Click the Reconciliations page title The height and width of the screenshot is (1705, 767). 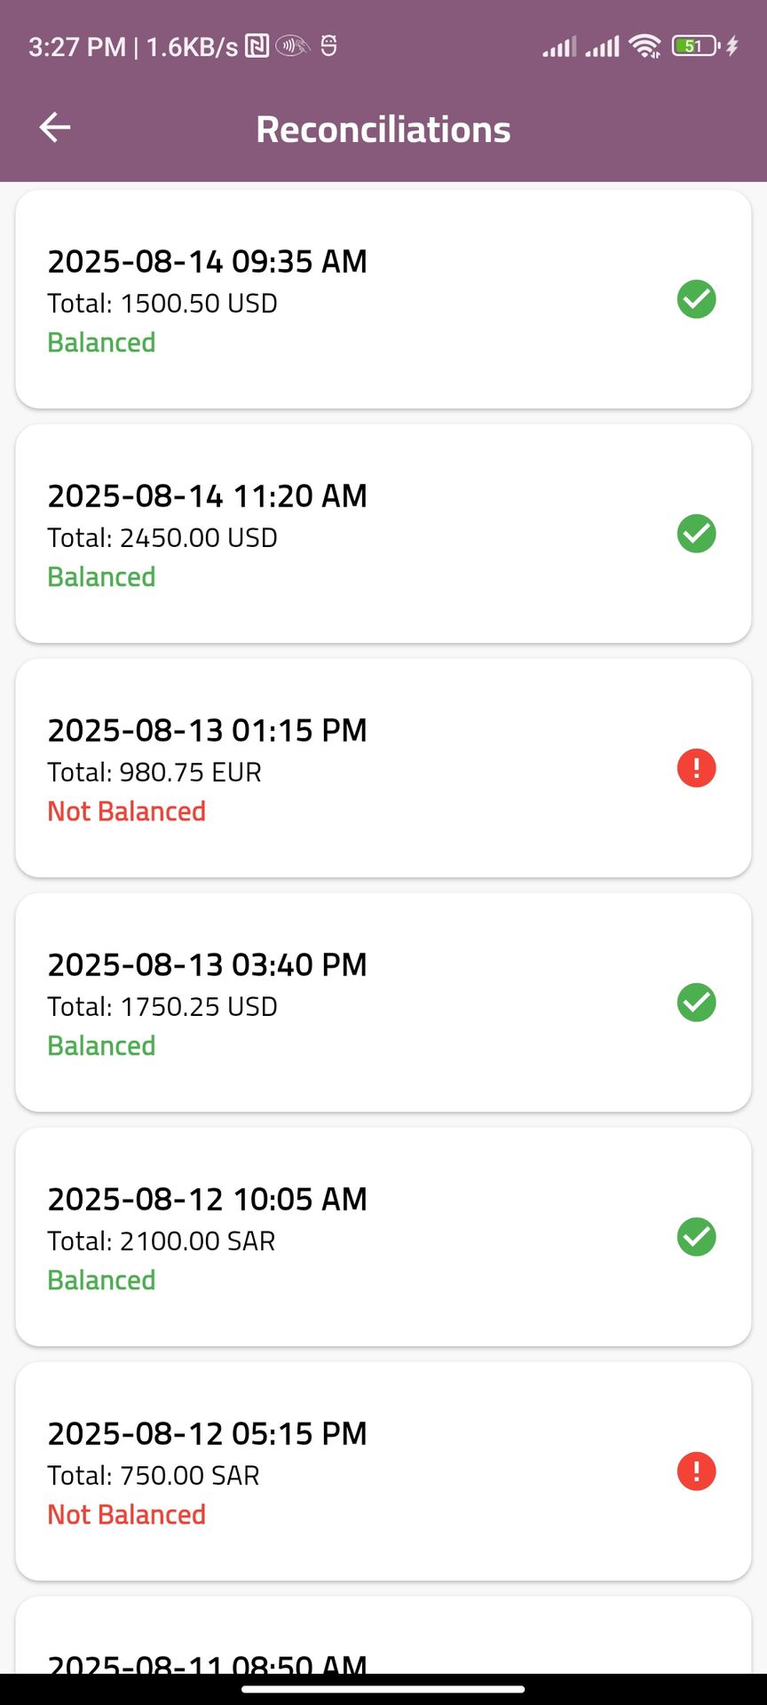pyautogui.click(x=383, y=130)
